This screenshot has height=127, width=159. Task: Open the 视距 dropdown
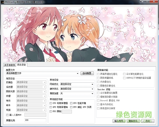tap(31, 110)
